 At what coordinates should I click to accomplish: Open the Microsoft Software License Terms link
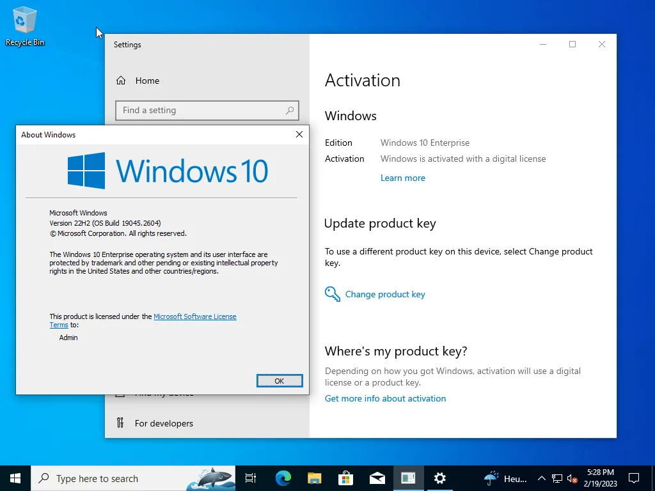coord(143,321)
